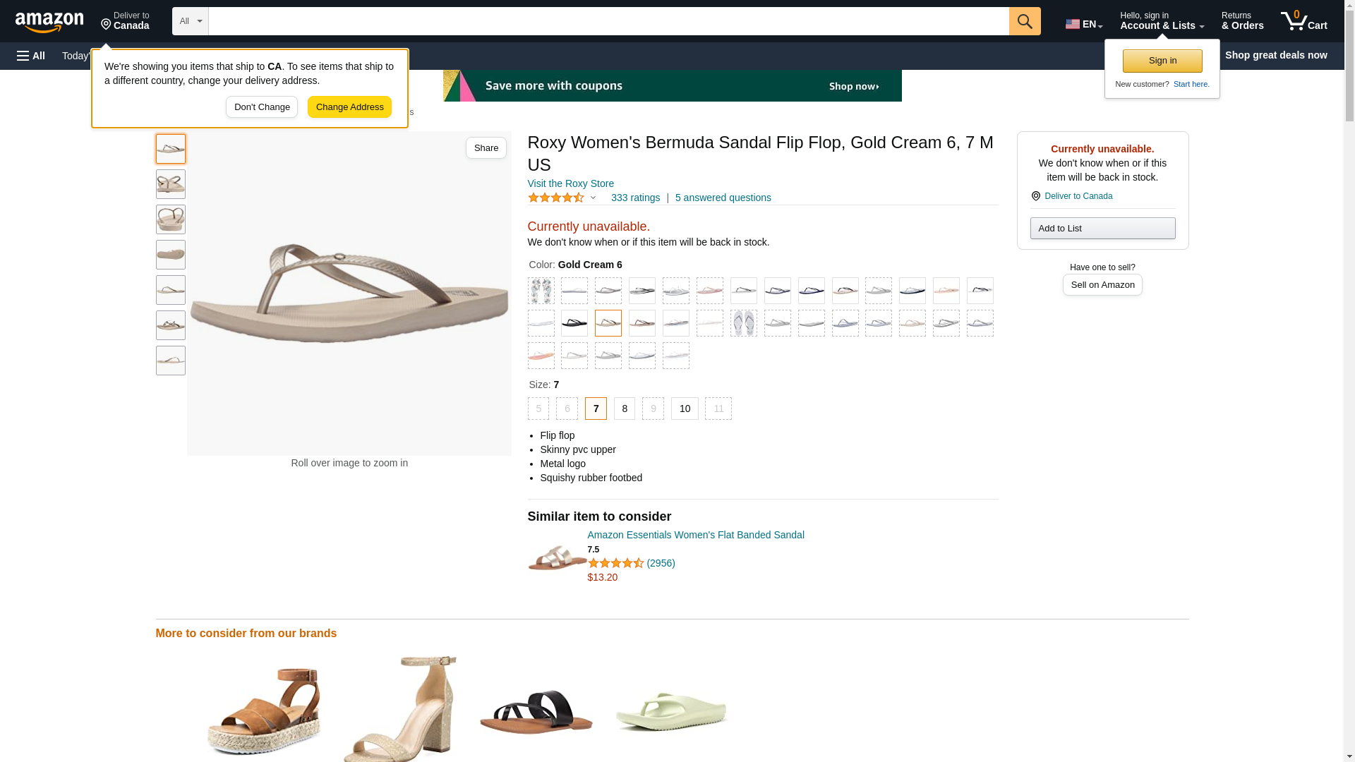Viewport: 1355px width, 762px height.
Task: Click the Deliver to Canada location pin
Action: 125,21
